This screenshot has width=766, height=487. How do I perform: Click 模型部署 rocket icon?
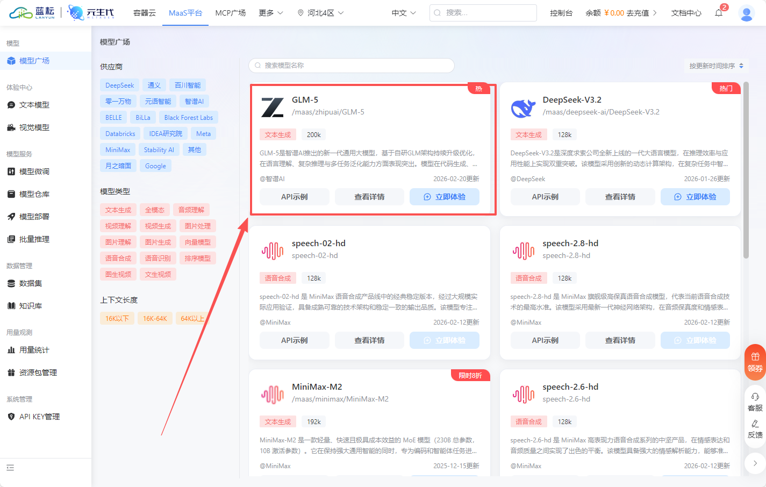[x=11, y=217]
